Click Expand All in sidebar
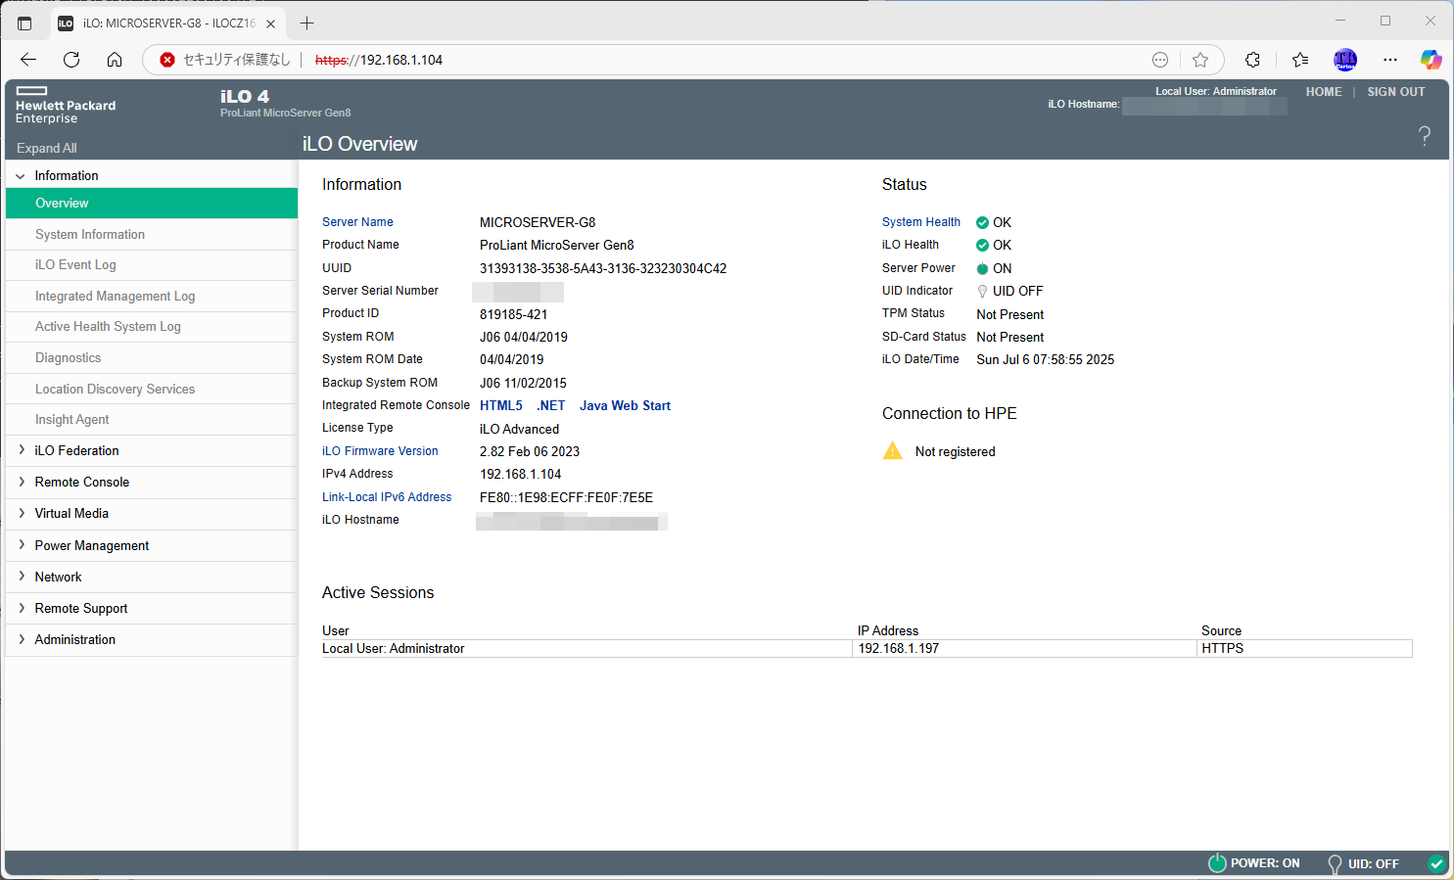The image size is (1454, 880). (x=46, y=148)
